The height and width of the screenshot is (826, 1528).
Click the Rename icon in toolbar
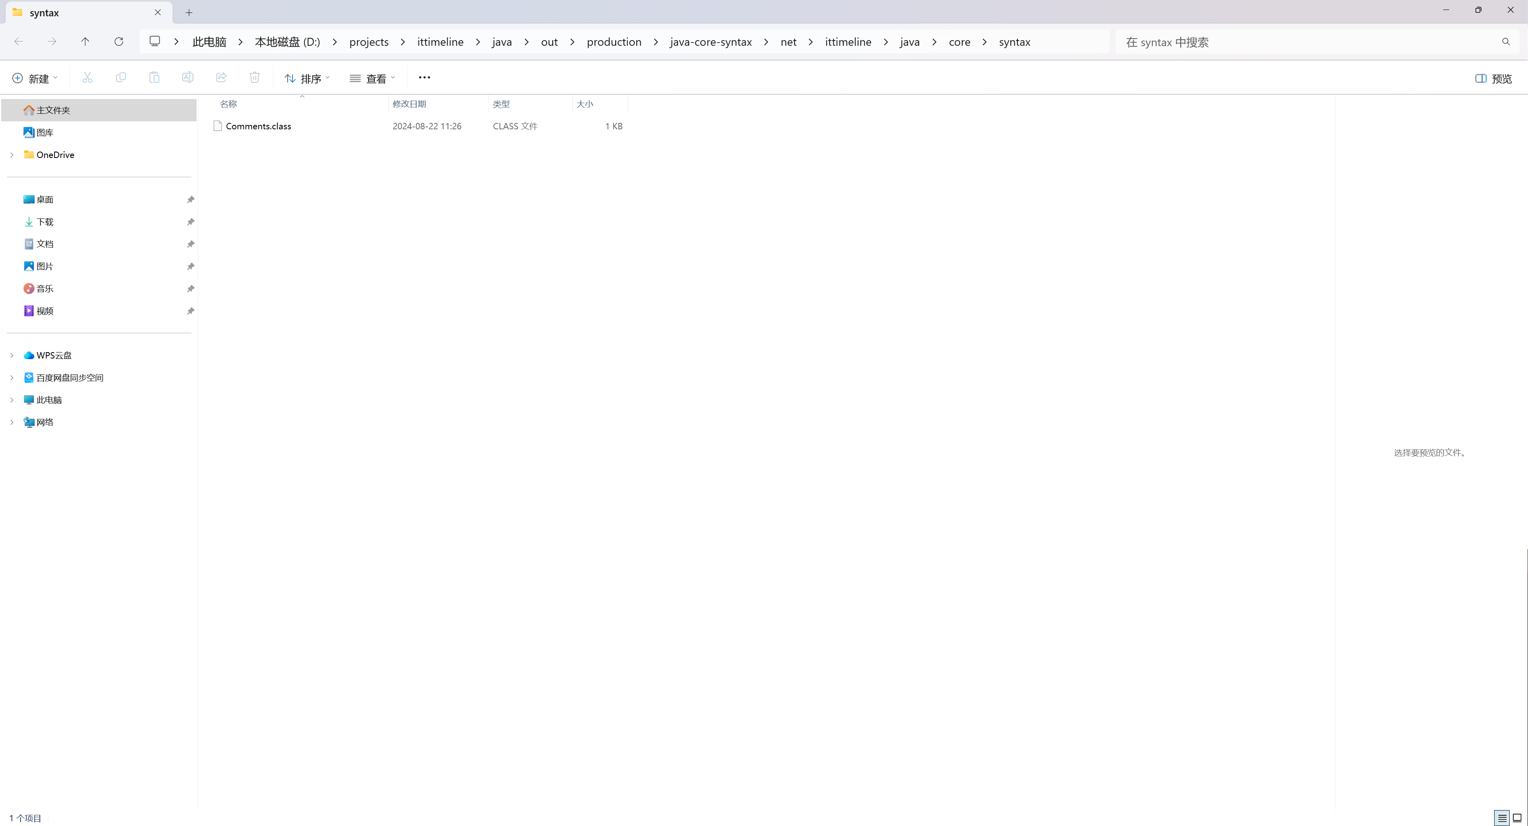[x=187, y=78]
